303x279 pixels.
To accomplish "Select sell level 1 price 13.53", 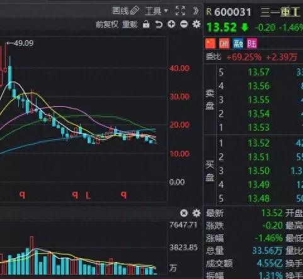I will 258,128.
